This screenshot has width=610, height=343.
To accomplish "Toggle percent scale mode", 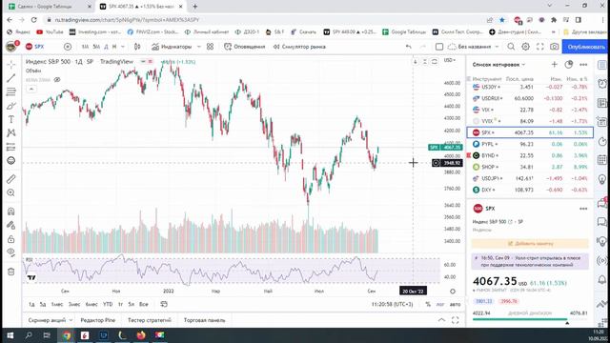I will 428,305.
